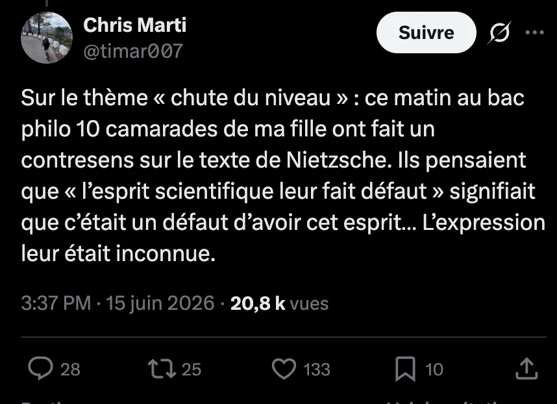Image resolution: width=557 pixels, height=404 pixels.
Task: Click the tweet text about Nietzsche
Action: 283,175
